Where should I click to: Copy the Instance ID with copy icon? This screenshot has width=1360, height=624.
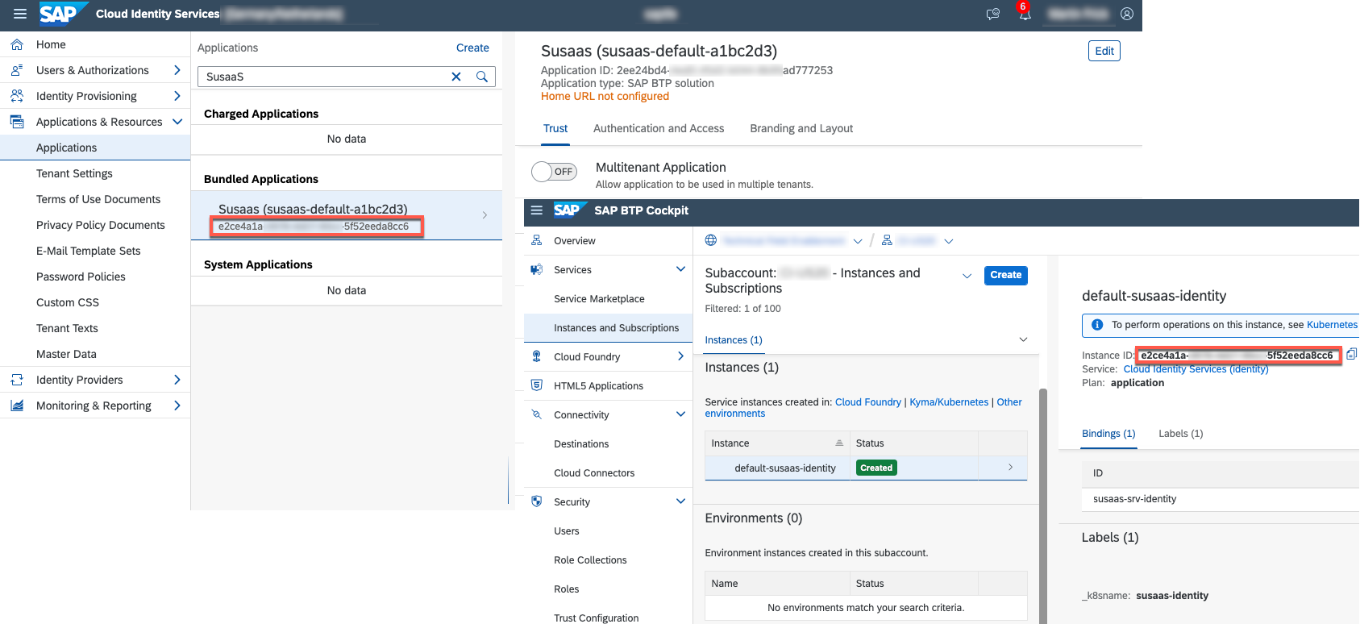[1352, 354]
